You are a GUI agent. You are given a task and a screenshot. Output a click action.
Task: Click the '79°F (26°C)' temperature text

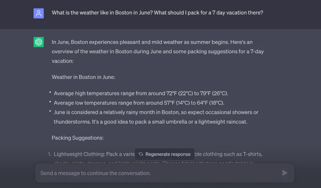pos(213,93)
